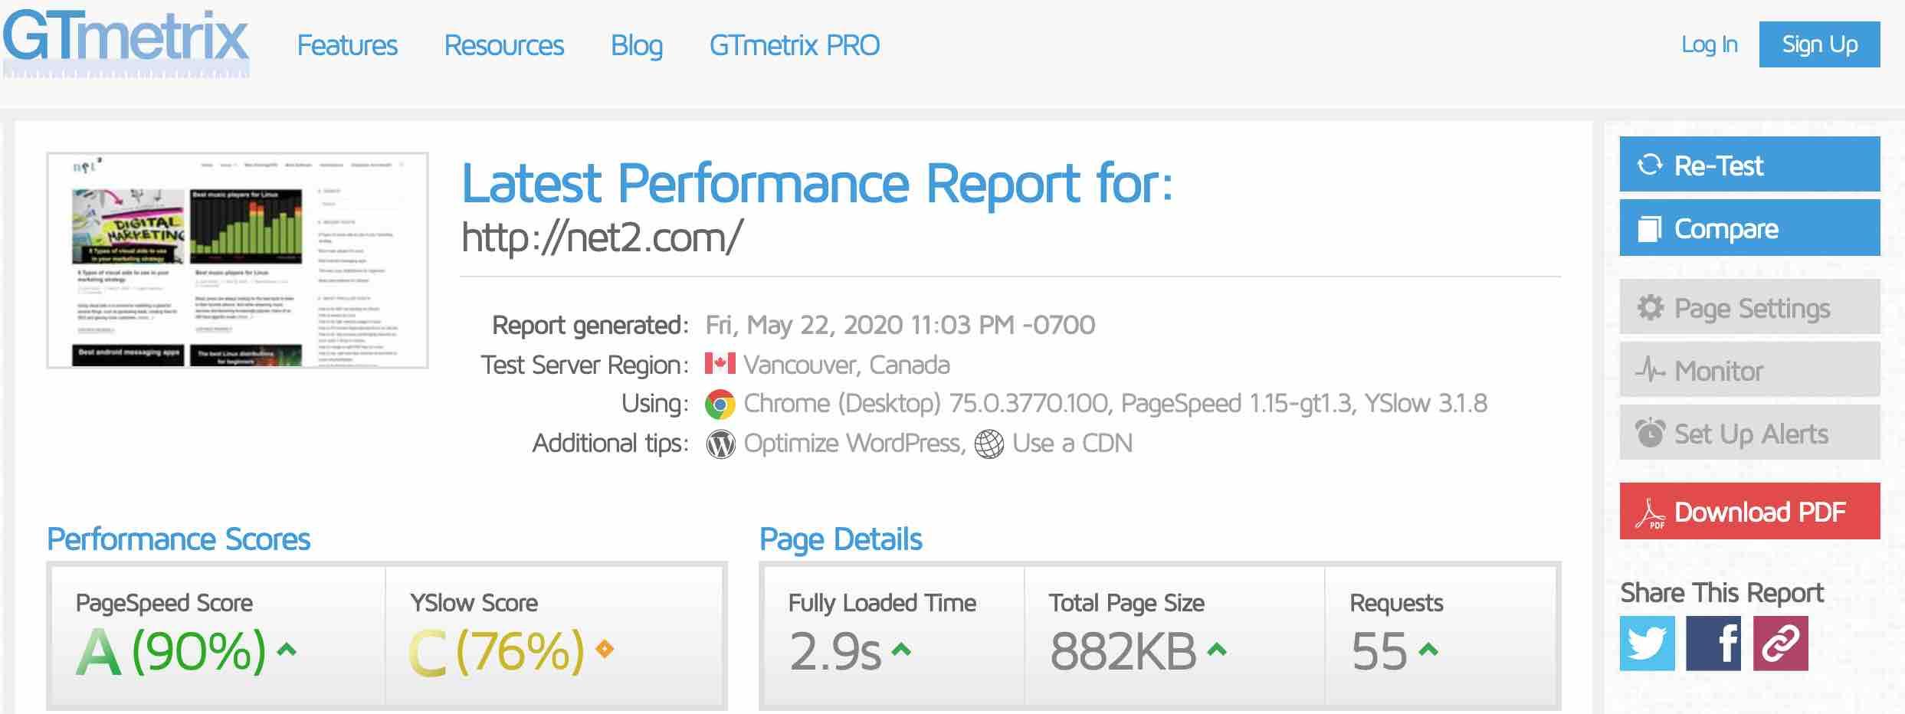Screen dimensions: 1905x714
Task: Click the Log In link
Action: tap(1710, 44)
